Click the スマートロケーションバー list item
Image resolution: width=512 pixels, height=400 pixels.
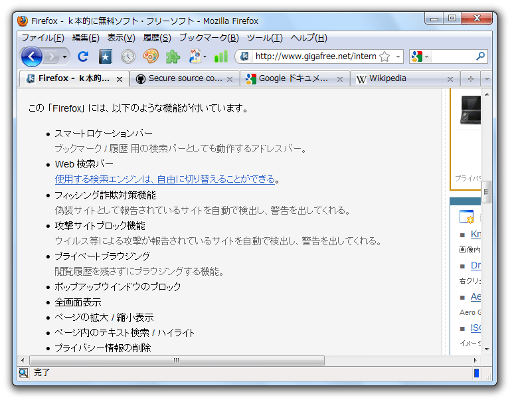[104, 134]
